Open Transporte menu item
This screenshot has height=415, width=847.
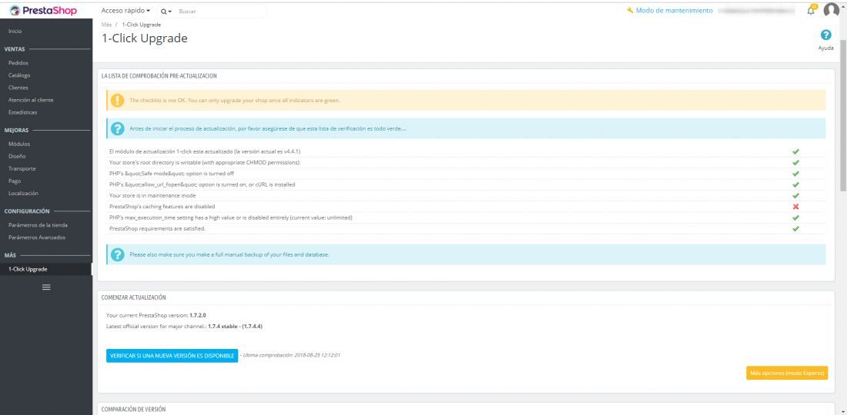[22, 169]
